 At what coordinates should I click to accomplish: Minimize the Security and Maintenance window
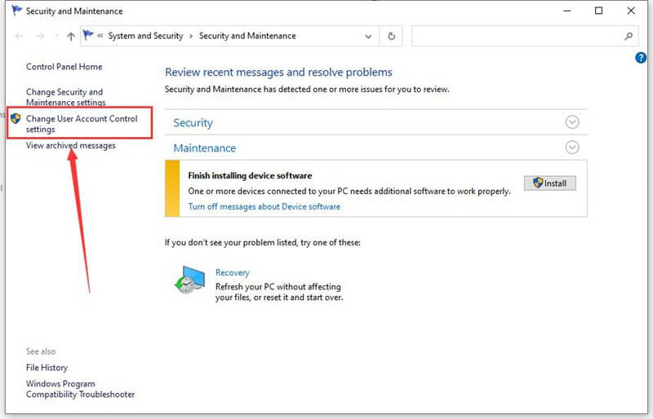(x=566, y=11)
